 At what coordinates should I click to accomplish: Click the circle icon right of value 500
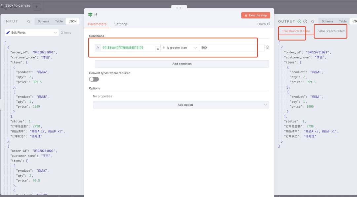pyautogui.click(x=267, y=47)
